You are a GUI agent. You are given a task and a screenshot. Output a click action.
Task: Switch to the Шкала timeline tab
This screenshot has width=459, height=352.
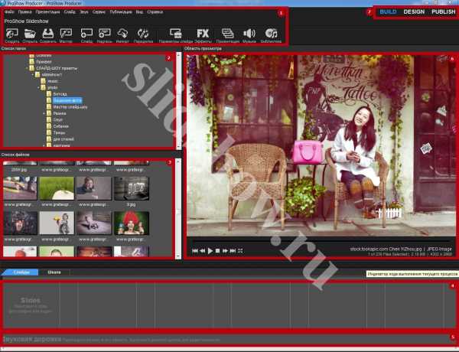[54, 272]
